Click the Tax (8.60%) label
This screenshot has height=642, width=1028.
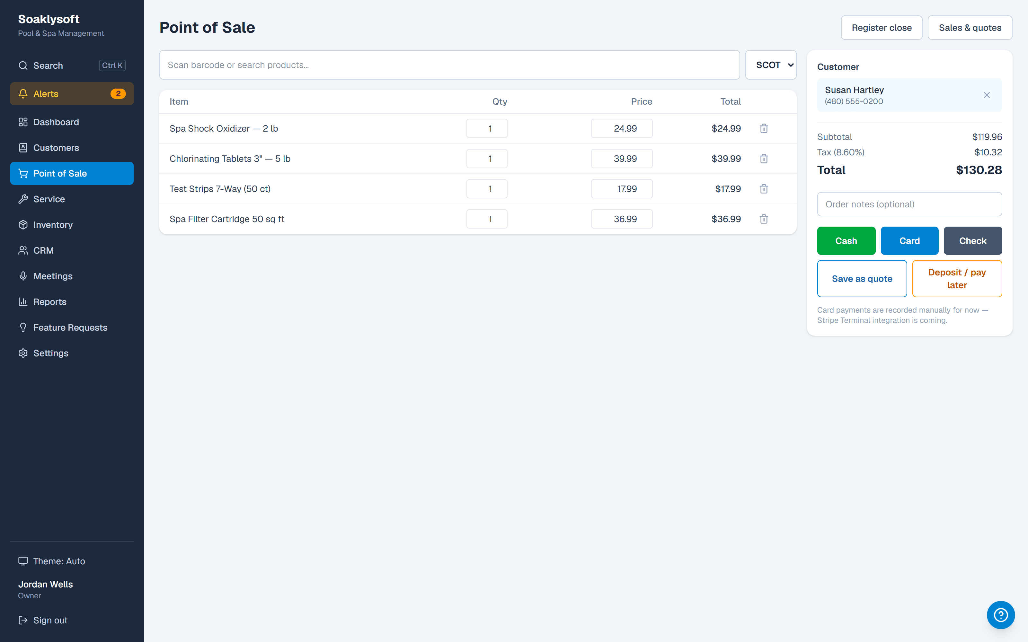841,152
